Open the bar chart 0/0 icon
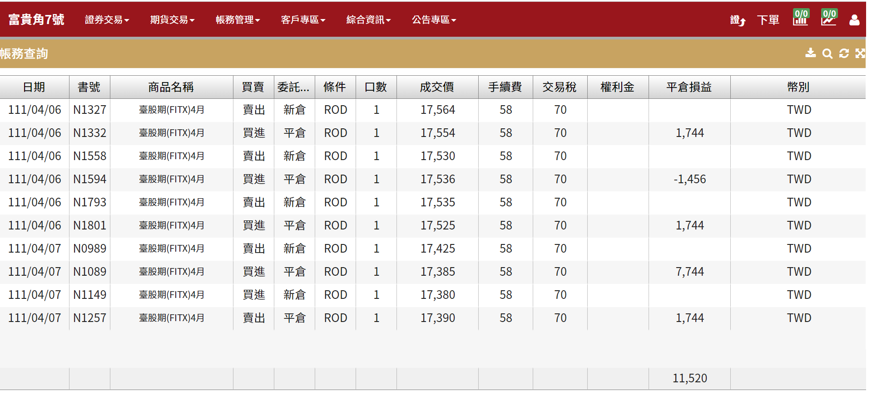 coord(801,17)
